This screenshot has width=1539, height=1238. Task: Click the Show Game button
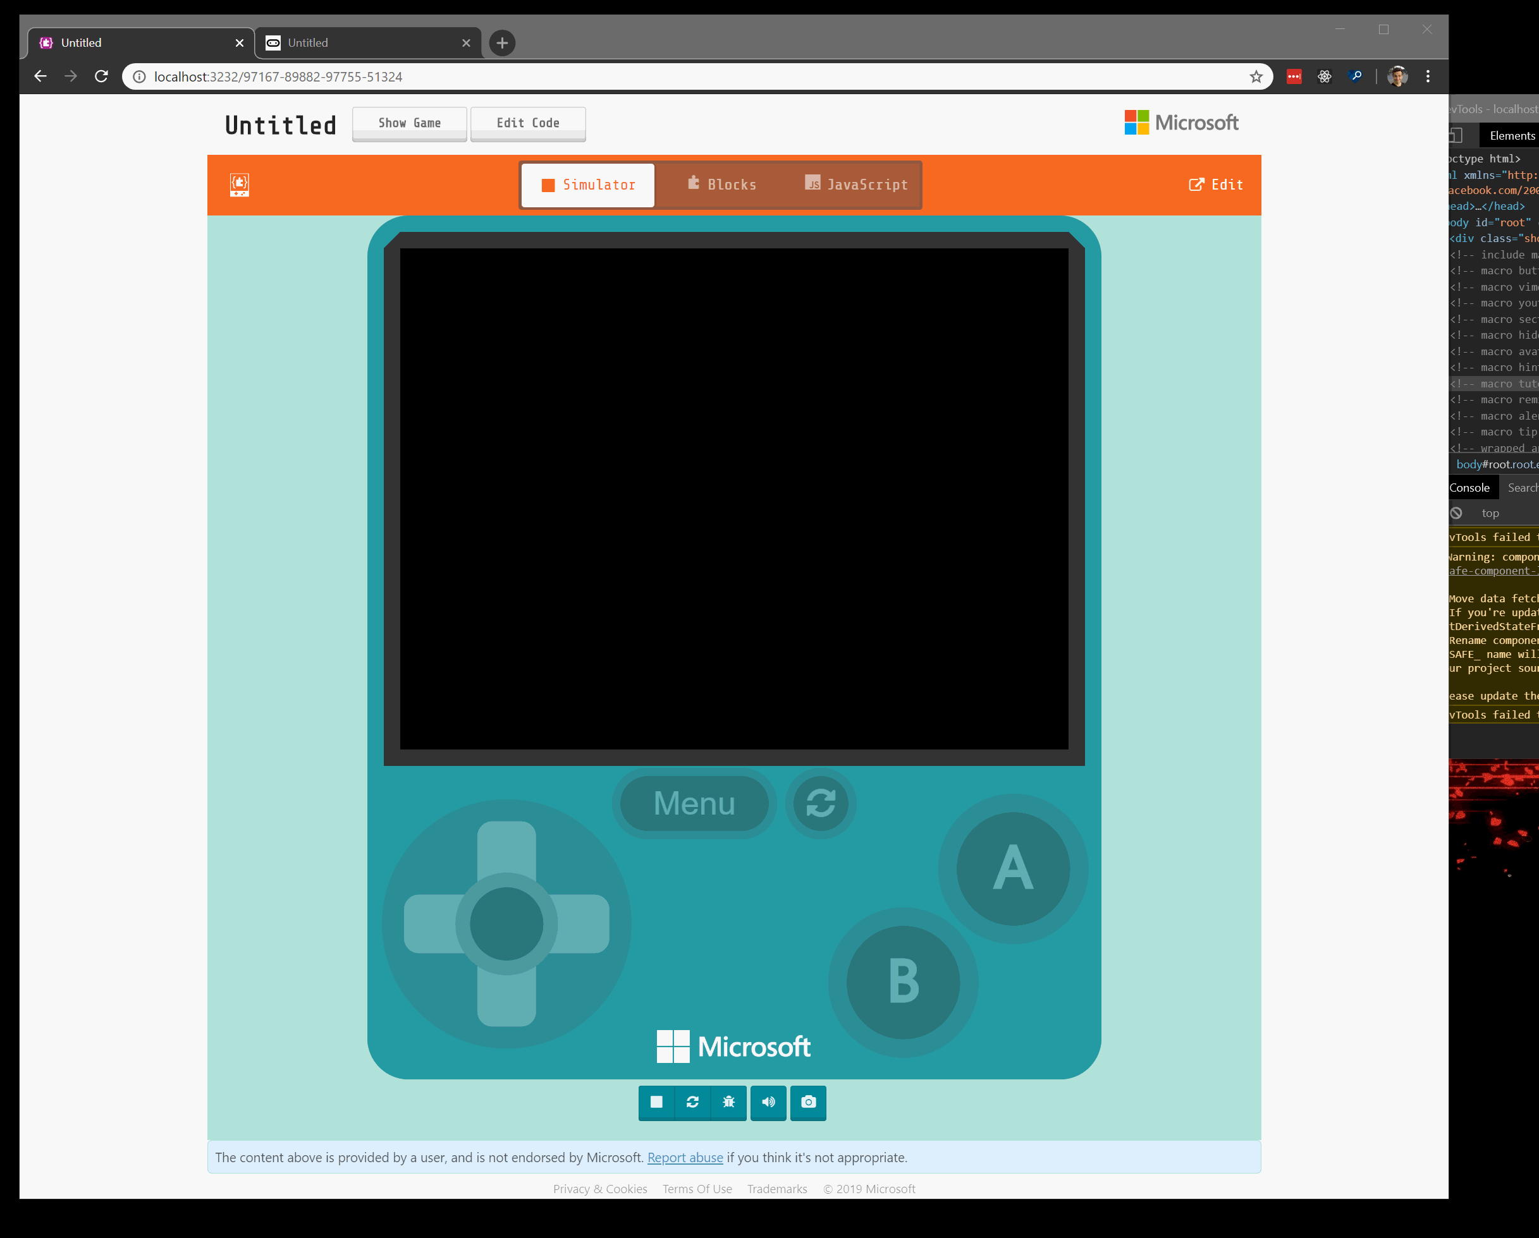pos(409,123)
